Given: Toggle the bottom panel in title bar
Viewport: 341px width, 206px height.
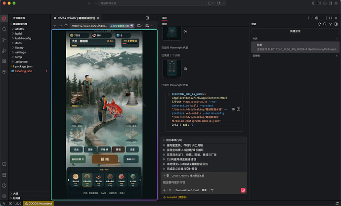Looking at the screenshot, I should [x=325, y=3].
